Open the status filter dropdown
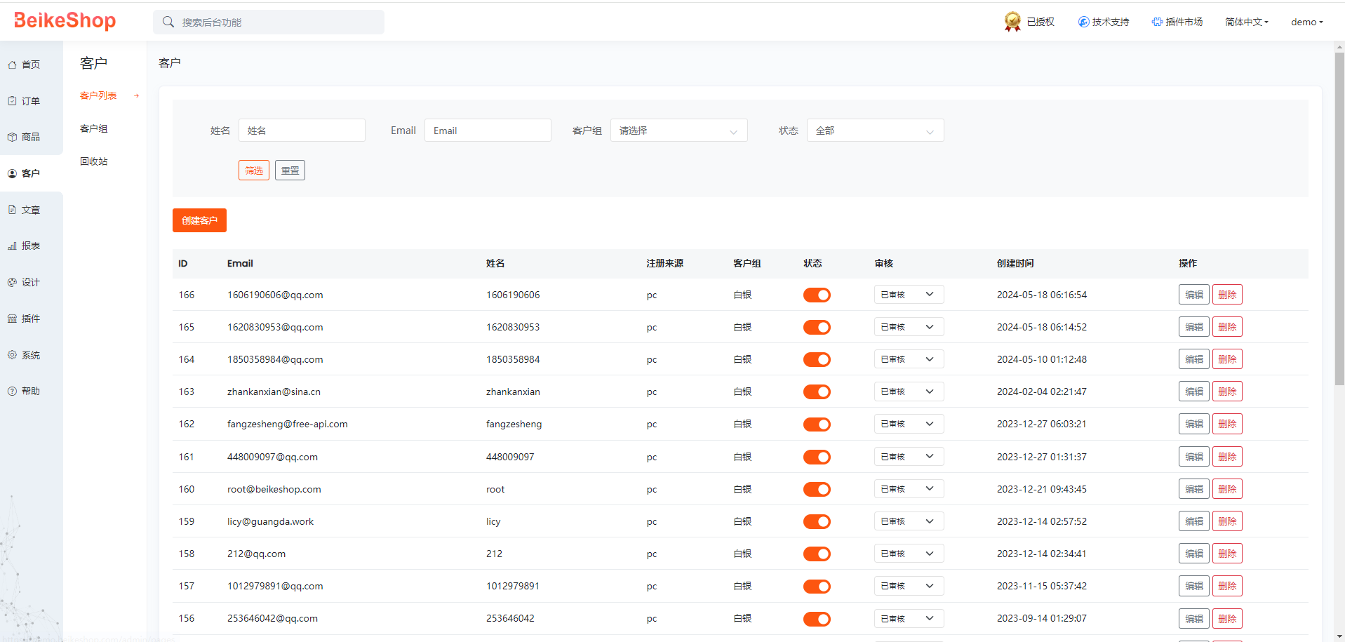The height and width of the screenshot is (642, 1345). point(875,131)
